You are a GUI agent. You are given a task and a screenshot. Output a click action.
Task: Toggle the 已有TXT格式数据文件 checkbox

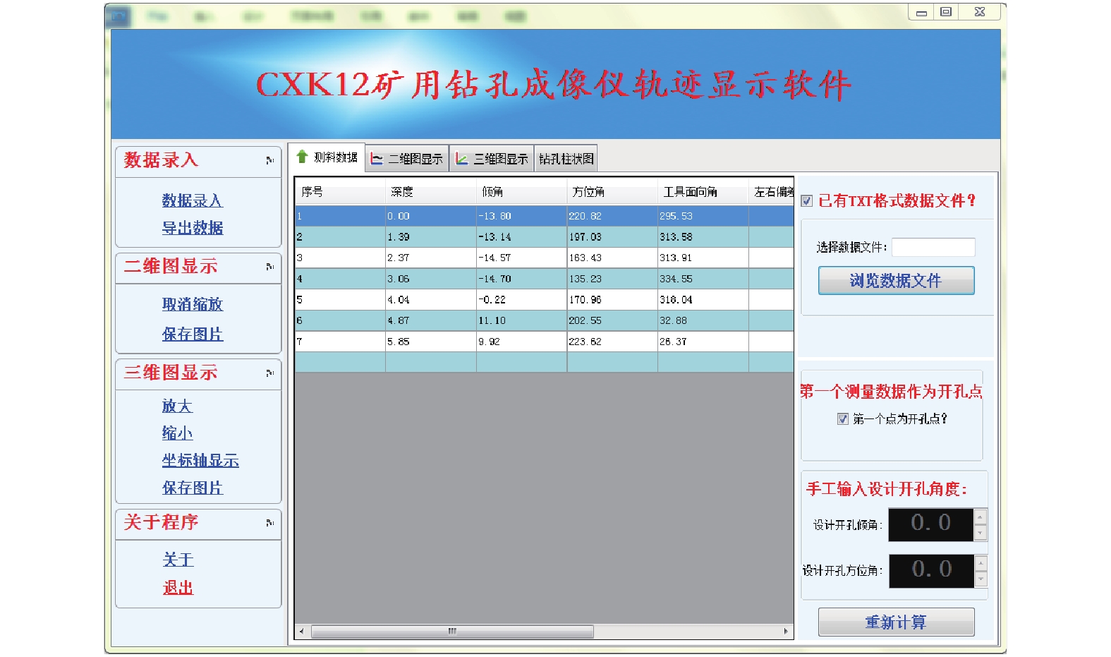click(807, 201)
